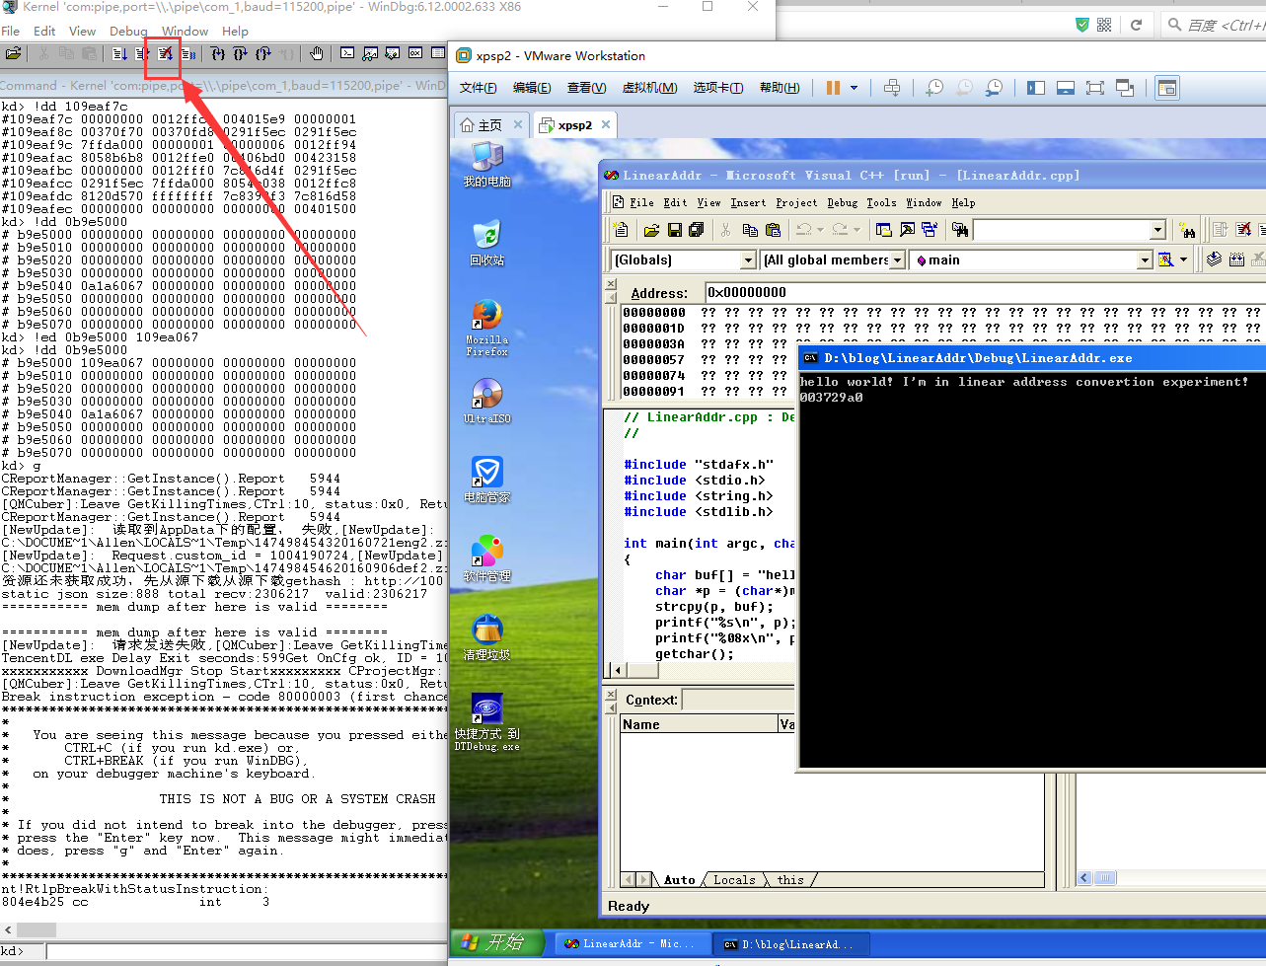Open Visual C++ Project menu

(x=796, y=202)
